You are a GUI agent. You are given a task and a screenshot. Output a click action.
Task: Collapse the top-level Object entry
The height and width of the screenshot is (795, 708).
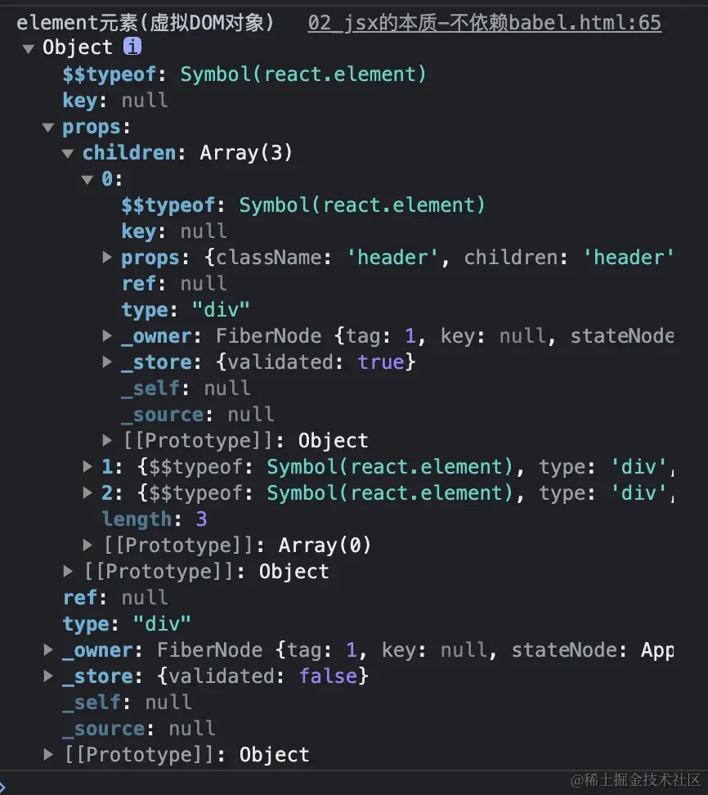pos(29,47)
